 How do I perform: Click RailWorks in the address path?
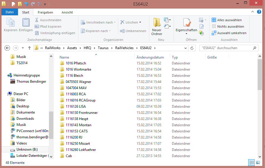pyautogui.click(x=53, y=48)
